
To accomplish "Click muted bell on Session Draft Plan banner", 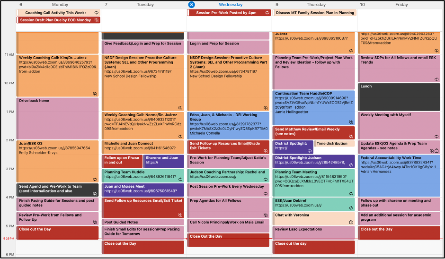I will coord(97,20).
